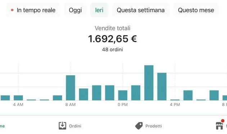Switch to In tempo reale tab
Viewport: 227px width, 134px height.
click(33, 10)
